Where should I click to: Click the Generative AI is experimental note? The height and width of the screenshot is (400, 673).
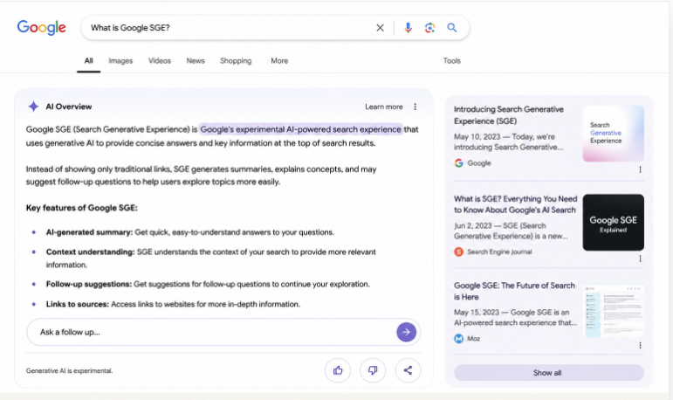click(x=69, y=371)
